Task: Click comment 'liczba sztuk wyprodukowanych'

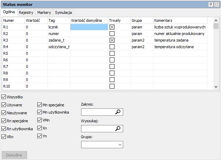Action: pos(180,27)
